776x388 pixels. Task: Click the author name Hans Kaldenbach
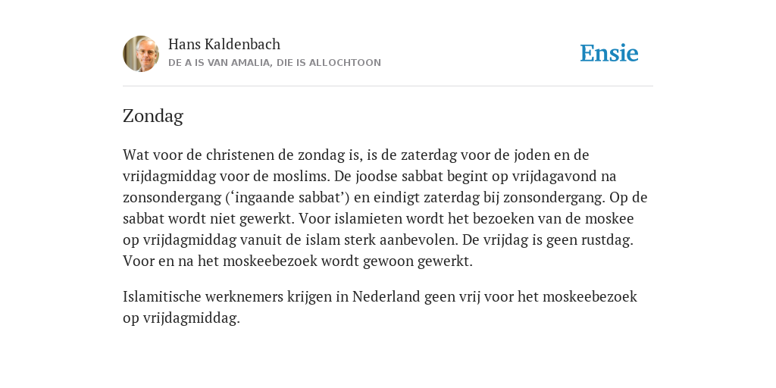[224, 45]
